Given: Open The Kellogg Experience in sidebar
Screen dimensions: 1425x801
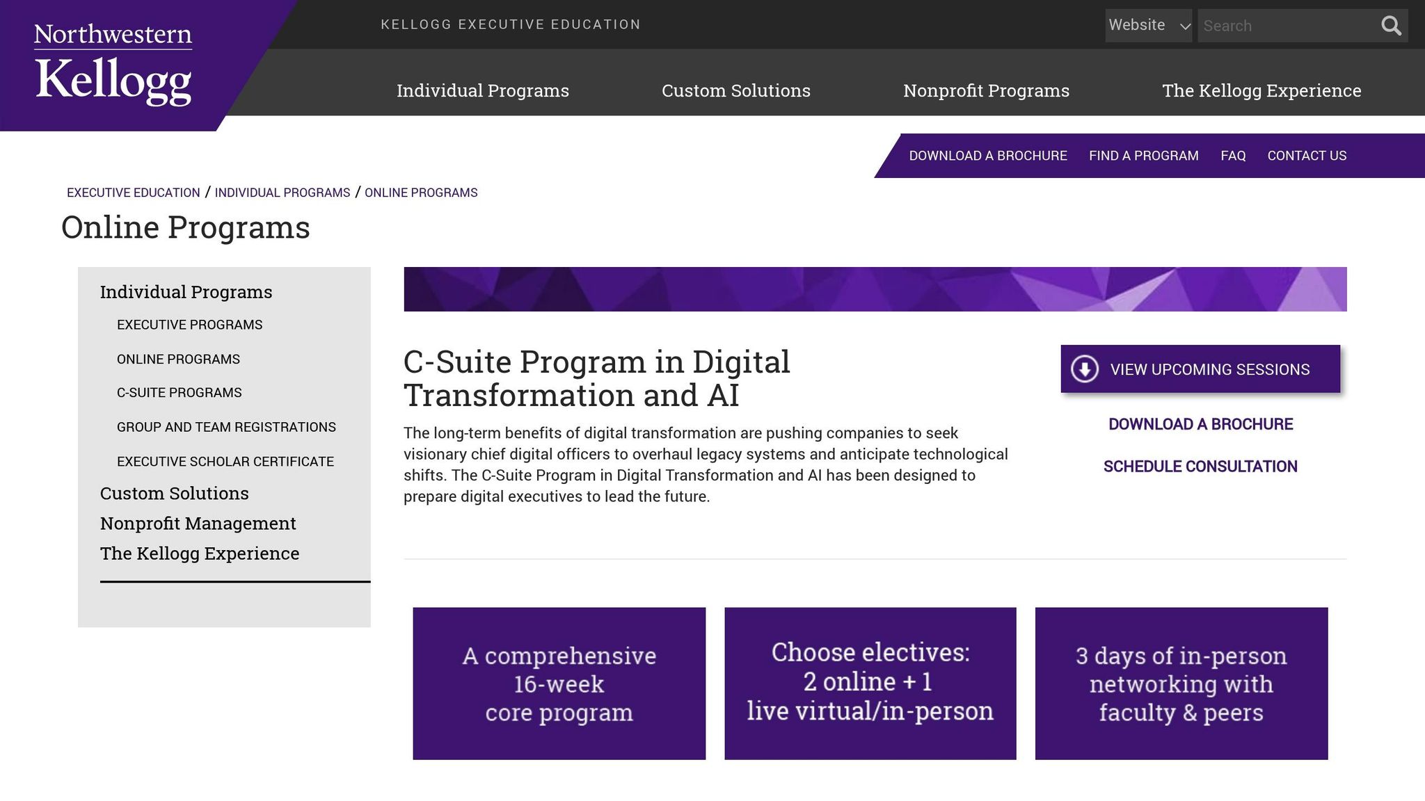Looking at the screenshot, I should coord(200,553).
